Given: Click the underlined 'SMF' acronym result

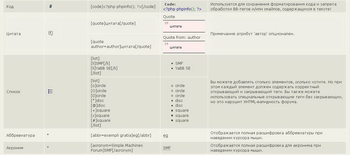Looking at the screenshot, I should tap(167, 148).
